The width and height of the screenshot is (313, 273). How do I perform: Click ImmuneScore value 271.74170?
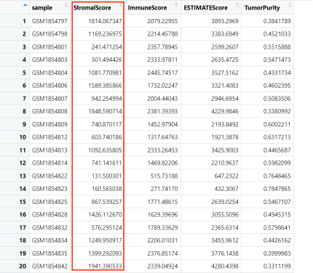pos(164,189)
